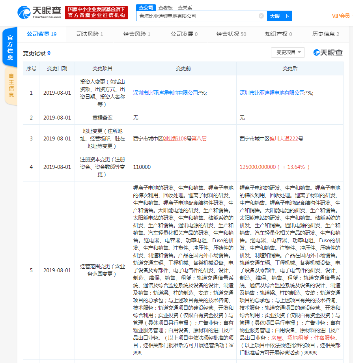Click the 变更日期 column header

coord(57,68)
